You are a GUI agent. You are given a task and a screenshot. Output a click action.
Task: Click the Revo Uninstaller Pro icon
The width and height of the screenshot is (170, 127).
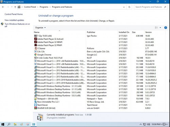[x=36, y=102]
